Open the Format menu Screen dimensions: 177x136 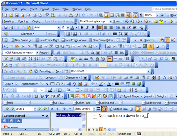pos(45,9)
